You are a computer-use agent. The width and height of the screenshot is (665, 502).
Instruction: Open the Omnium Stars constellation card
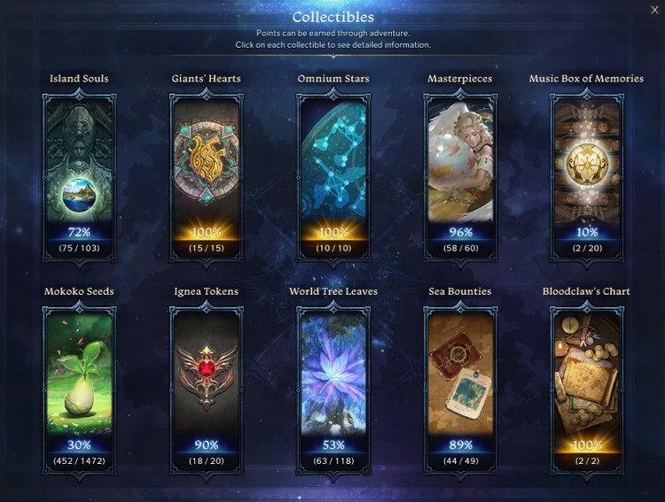point(333,178)
